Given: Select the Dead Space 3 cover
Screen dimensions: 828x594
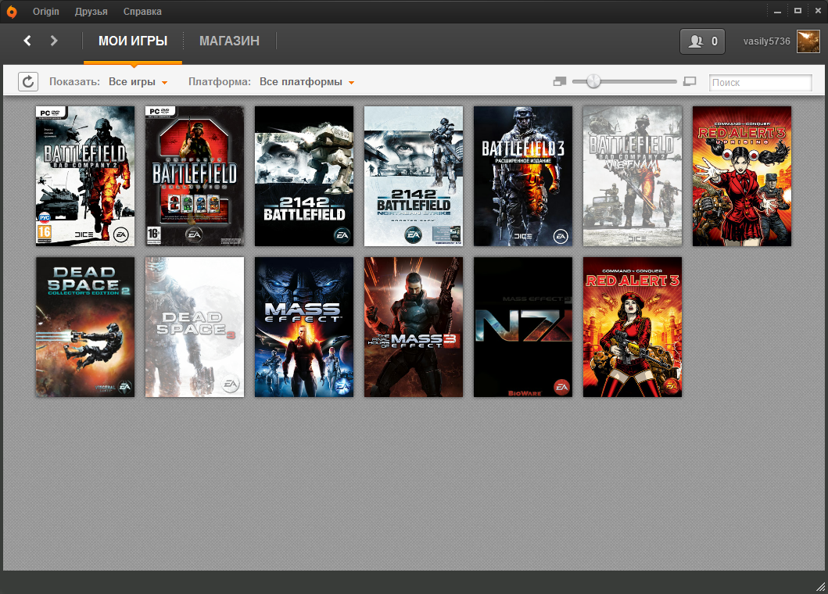Looking at the screenshot, I should coord(195,327).
